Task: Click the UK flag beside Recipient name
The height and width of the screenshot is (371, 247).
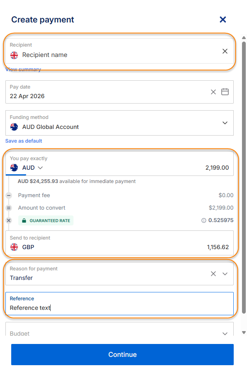Action: pyautogui.click(x=14, y=55)
